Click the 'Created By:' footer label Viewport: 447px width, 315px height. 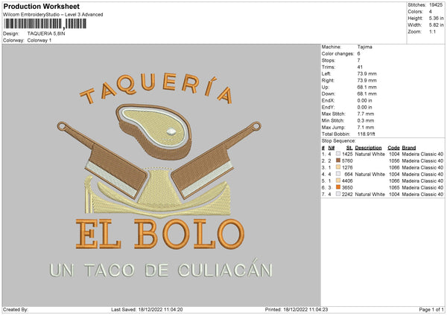[x=16, y=310]
